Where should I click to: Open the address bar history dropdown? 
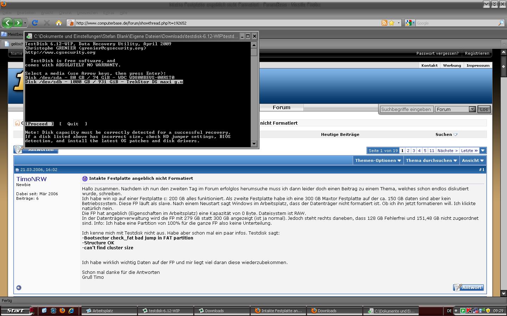click(399, 23)
